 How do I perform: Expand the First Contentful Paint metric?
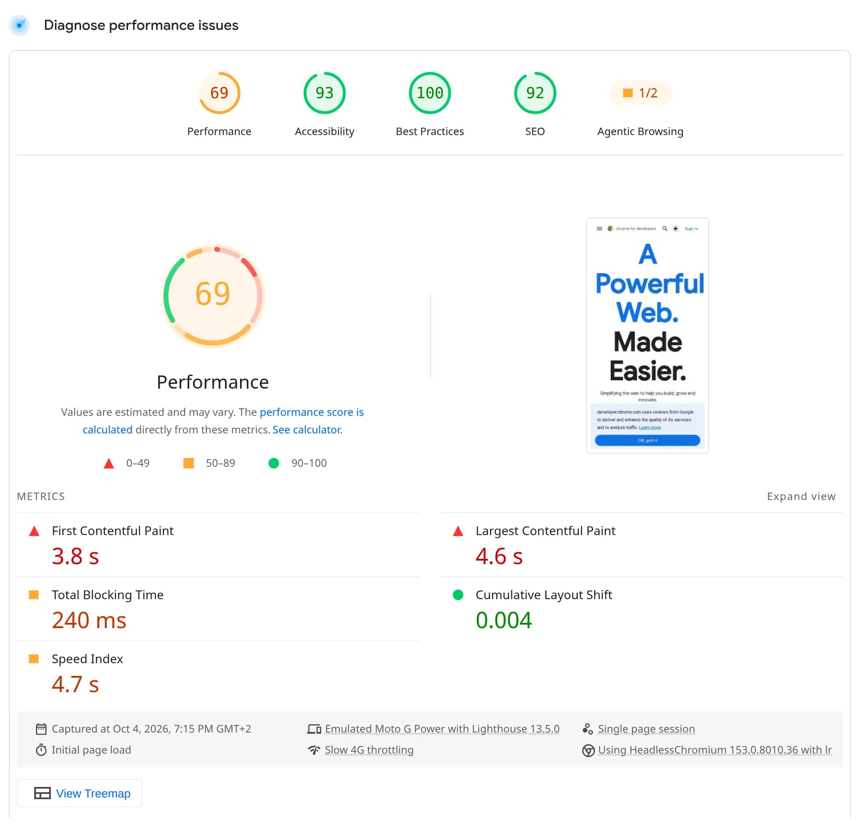(218, 545)
